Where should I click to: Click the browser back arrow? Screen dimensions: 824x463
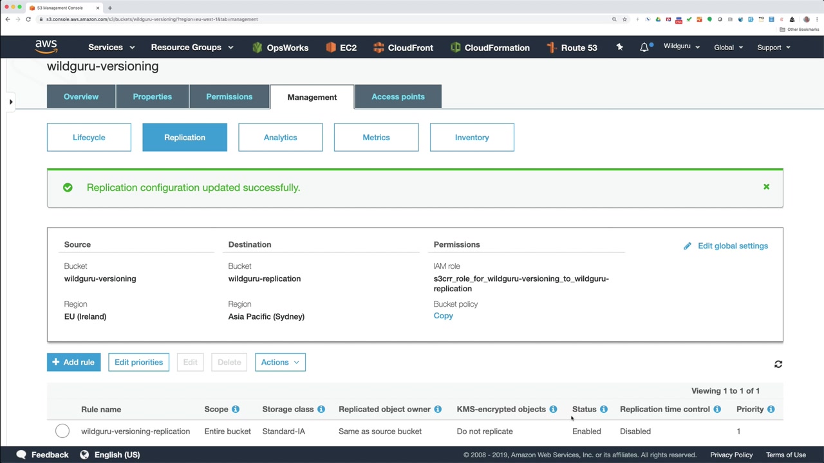point(8,19)
